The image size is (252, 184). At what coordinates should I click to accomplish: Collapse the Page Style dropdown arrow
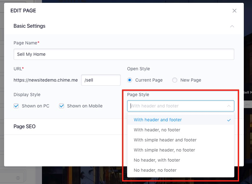tap(229, 106)
